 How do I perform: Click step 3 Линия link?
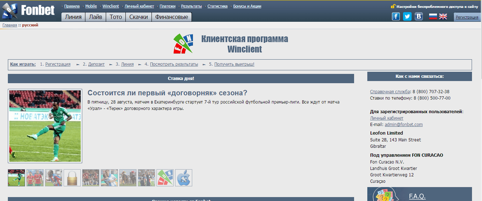[x=127, y=64]
